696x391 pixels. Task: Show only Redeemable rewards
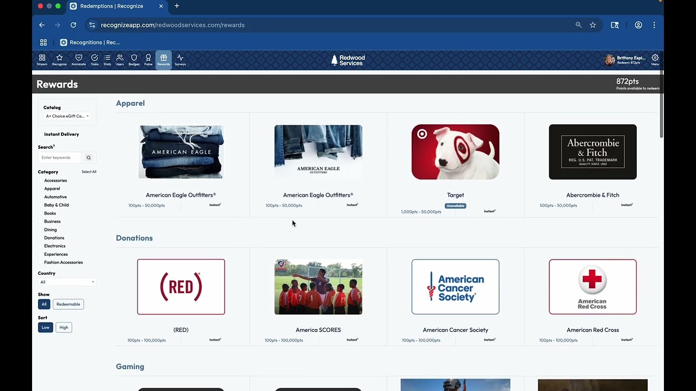pyautogui.click(x=68, y=304)
